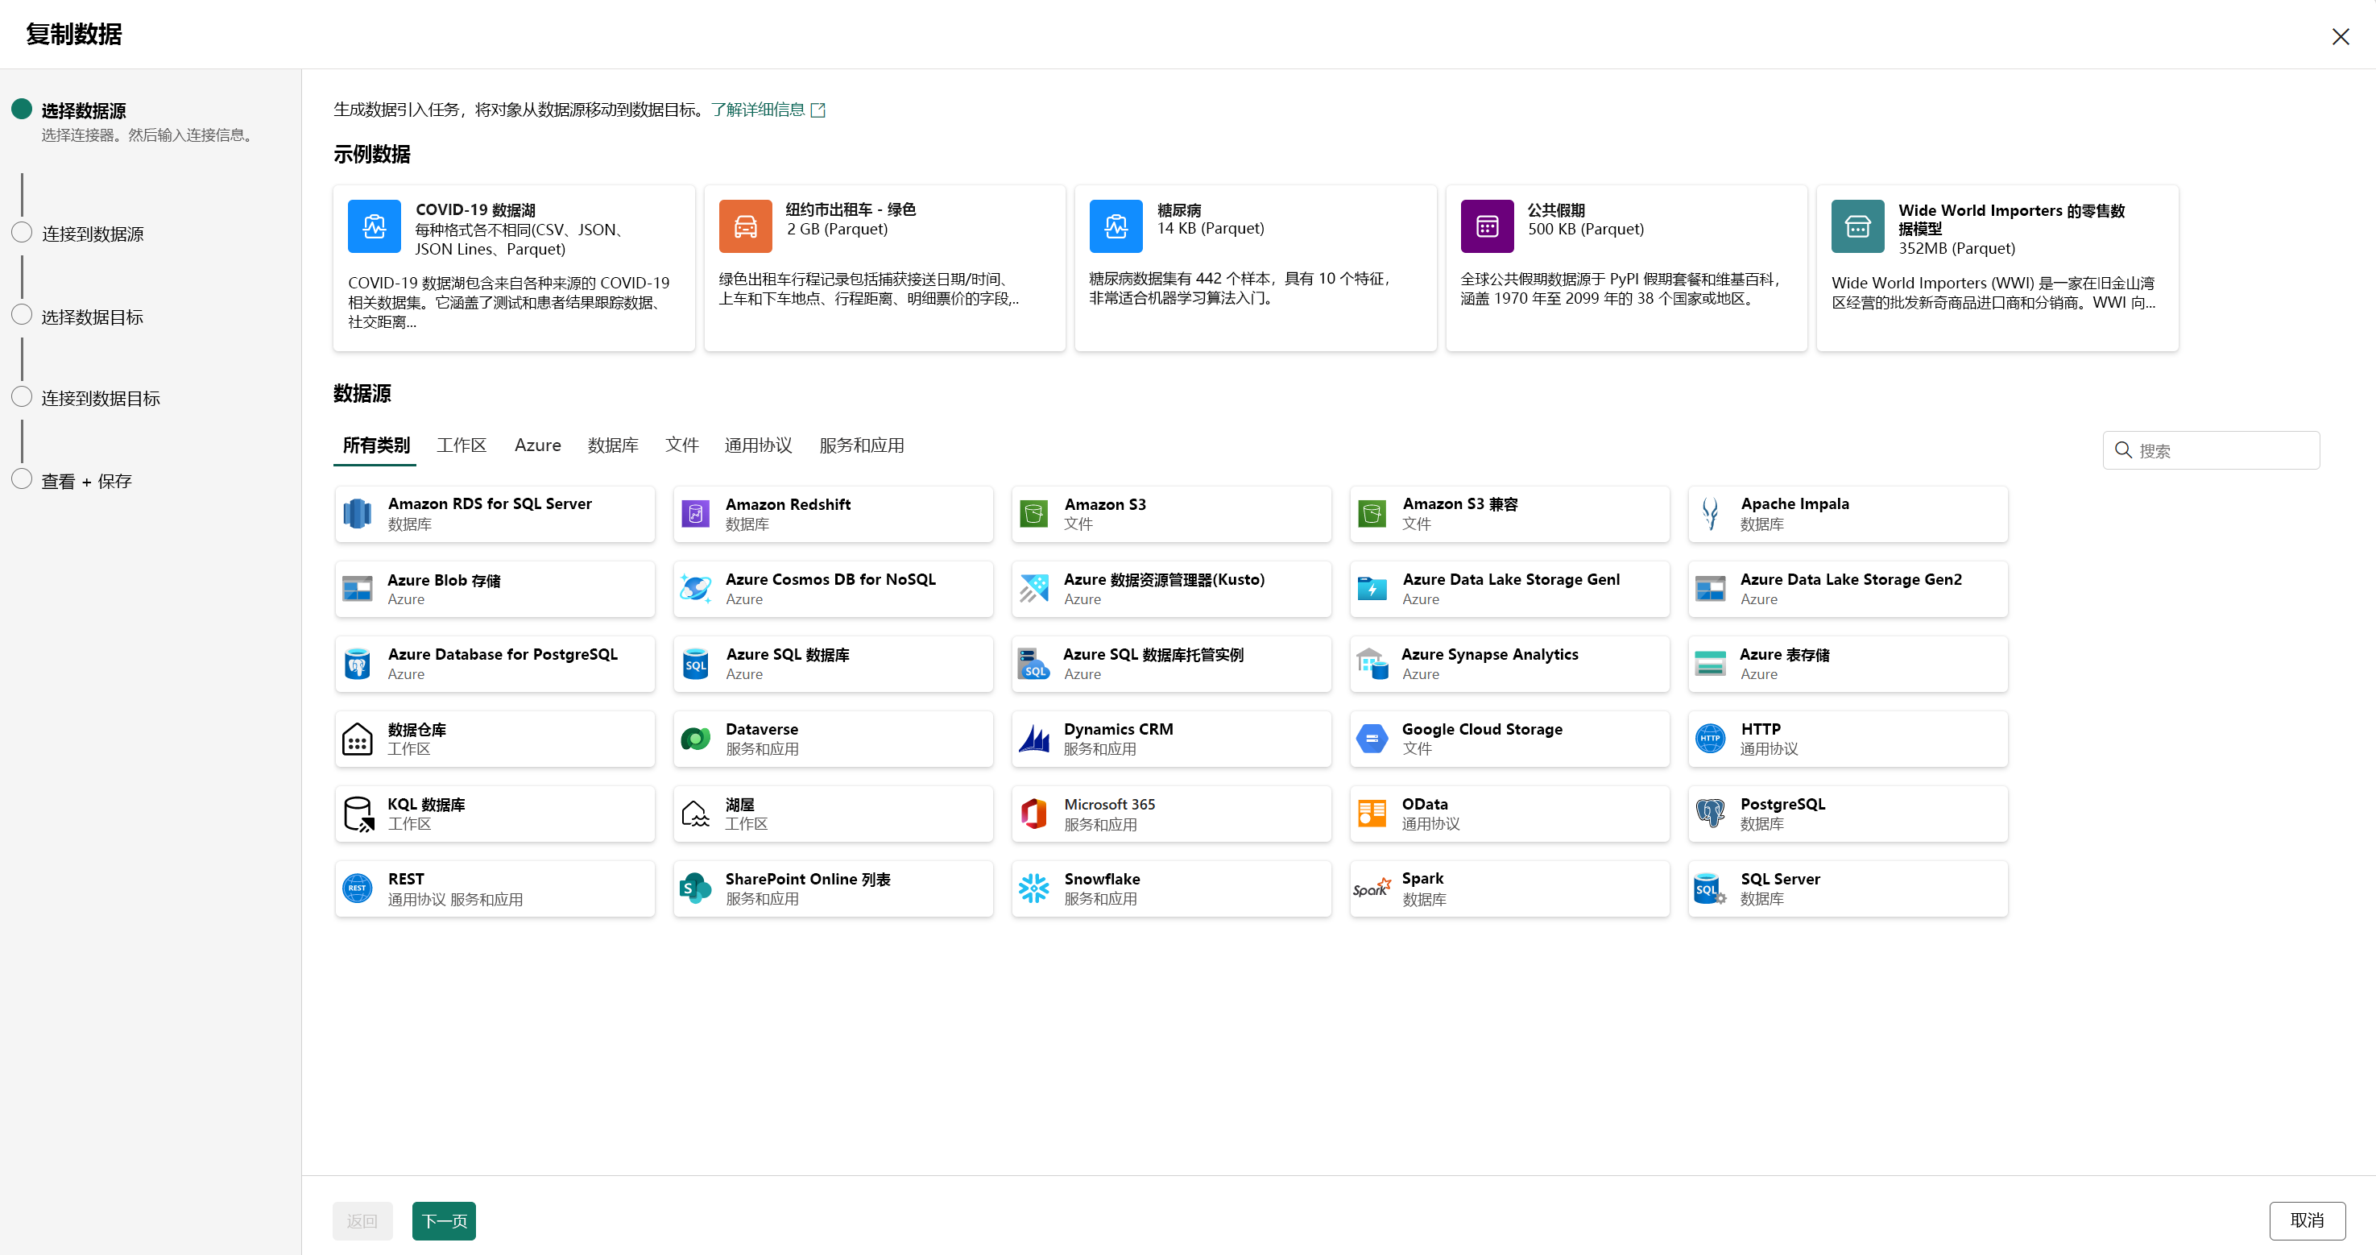Switch to the 数据库 tab

[614, 445]
